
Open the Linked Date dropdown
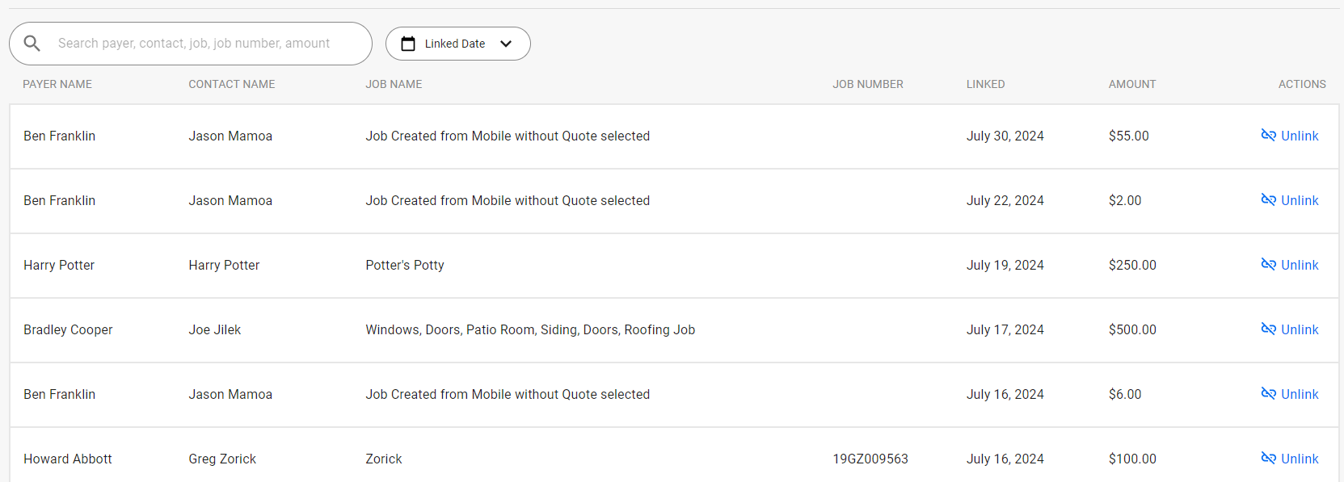458,44
